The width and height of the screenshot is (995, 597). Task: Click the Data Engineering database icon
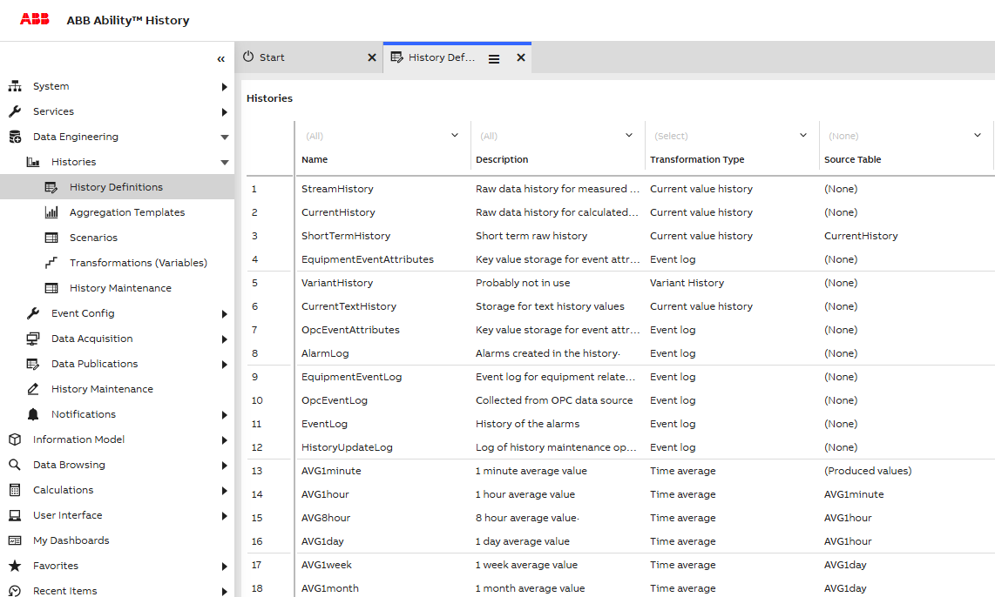tap(15, 137)
